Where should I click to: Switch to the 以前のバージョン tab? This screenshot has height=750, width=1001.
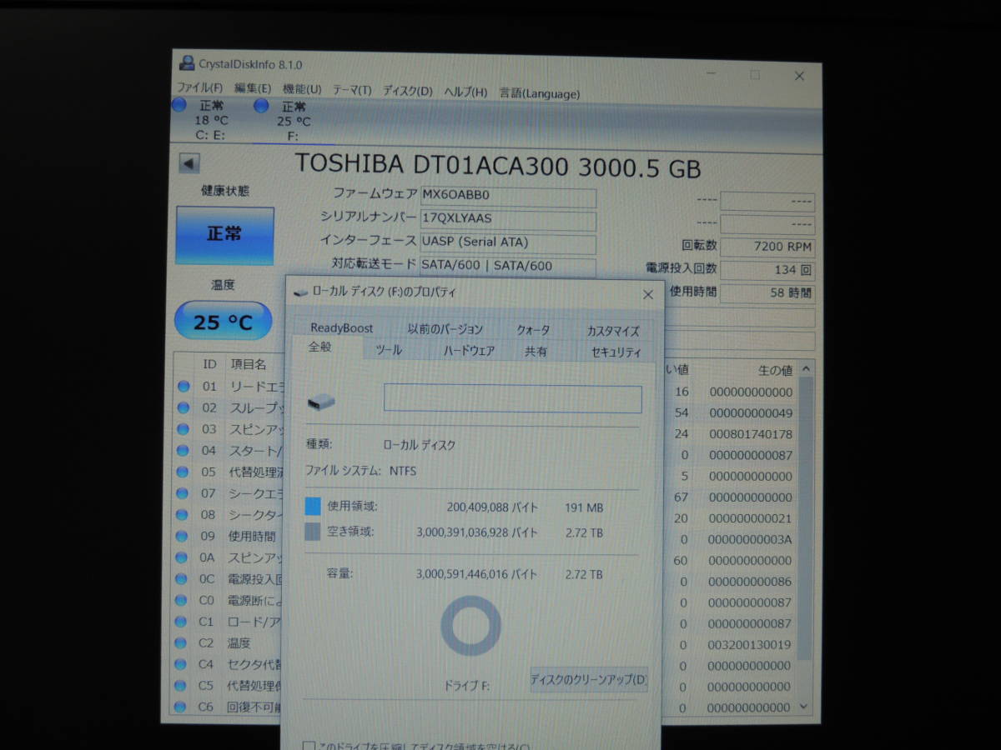[x=445, y=329]
